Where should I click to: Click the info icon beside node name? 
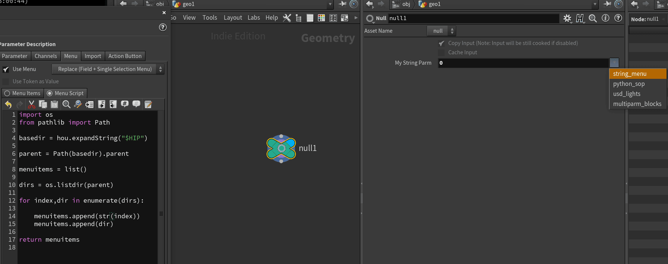click(605, 18)
